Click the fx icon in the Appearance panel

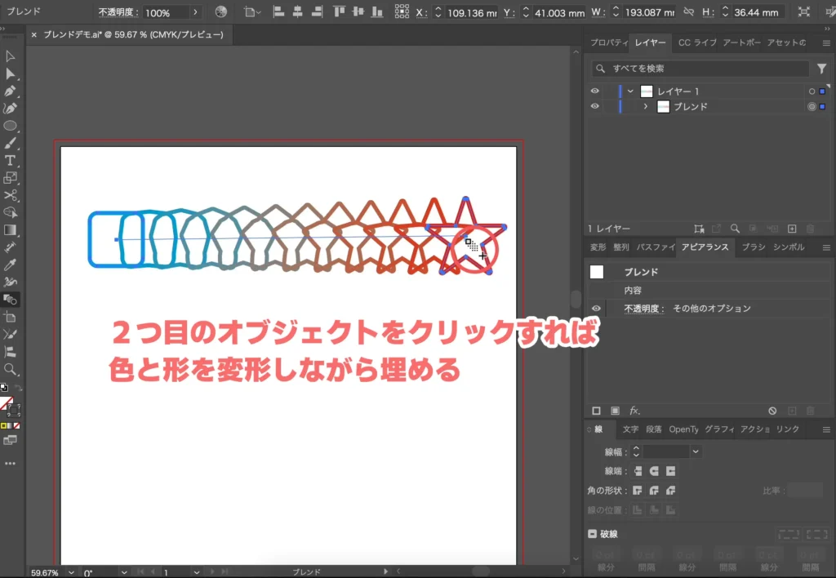tap(634, 410)
